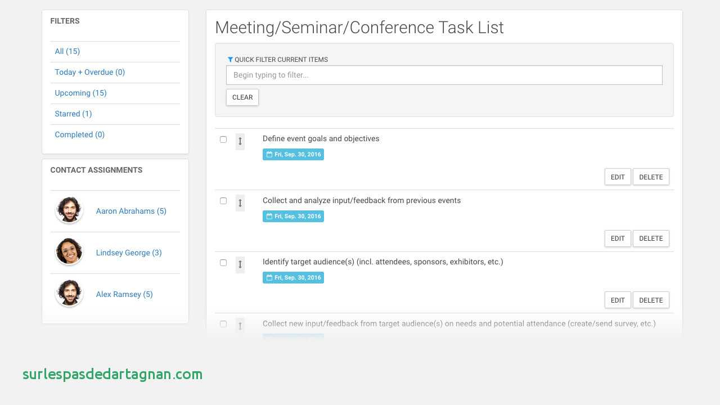View Starred (1) tasks
The image size is (720, 405).
[x=73, y=114]
